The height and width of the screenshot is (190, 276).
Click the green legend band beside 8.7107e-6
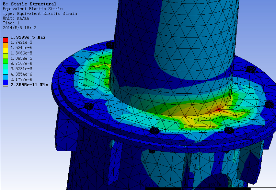[x=6, y=61]
